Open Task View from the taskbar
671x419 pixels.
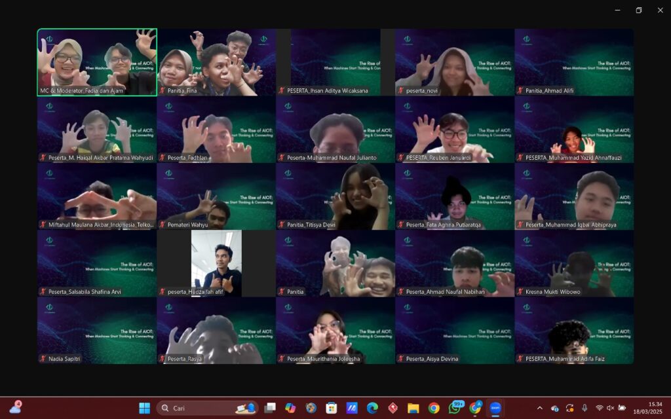tap(269, 408)
